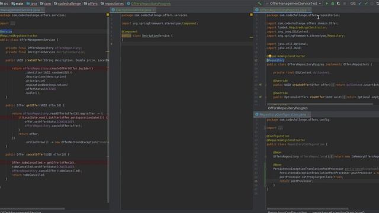Click the DecriptionService class name in the middle editor
Screen dimensions: 379x213
(x=156, y=35)
